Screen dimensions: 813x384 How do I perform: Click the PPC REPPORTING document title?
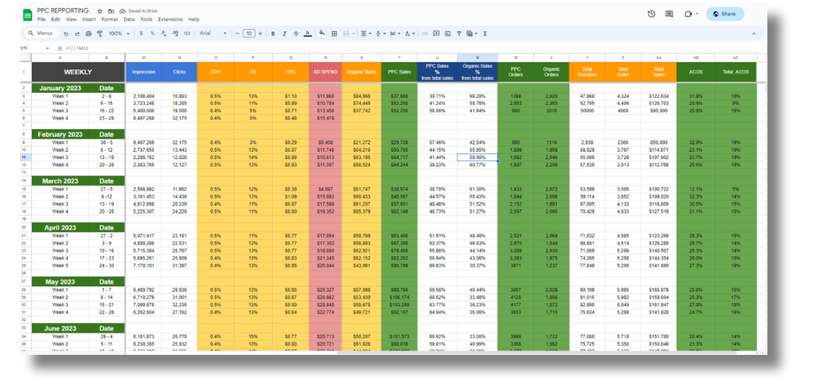coord(63,11)
